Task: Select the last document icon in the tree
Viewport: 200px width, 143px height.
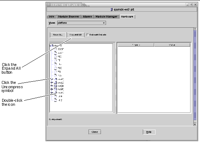Action: (x=55, y=100)
